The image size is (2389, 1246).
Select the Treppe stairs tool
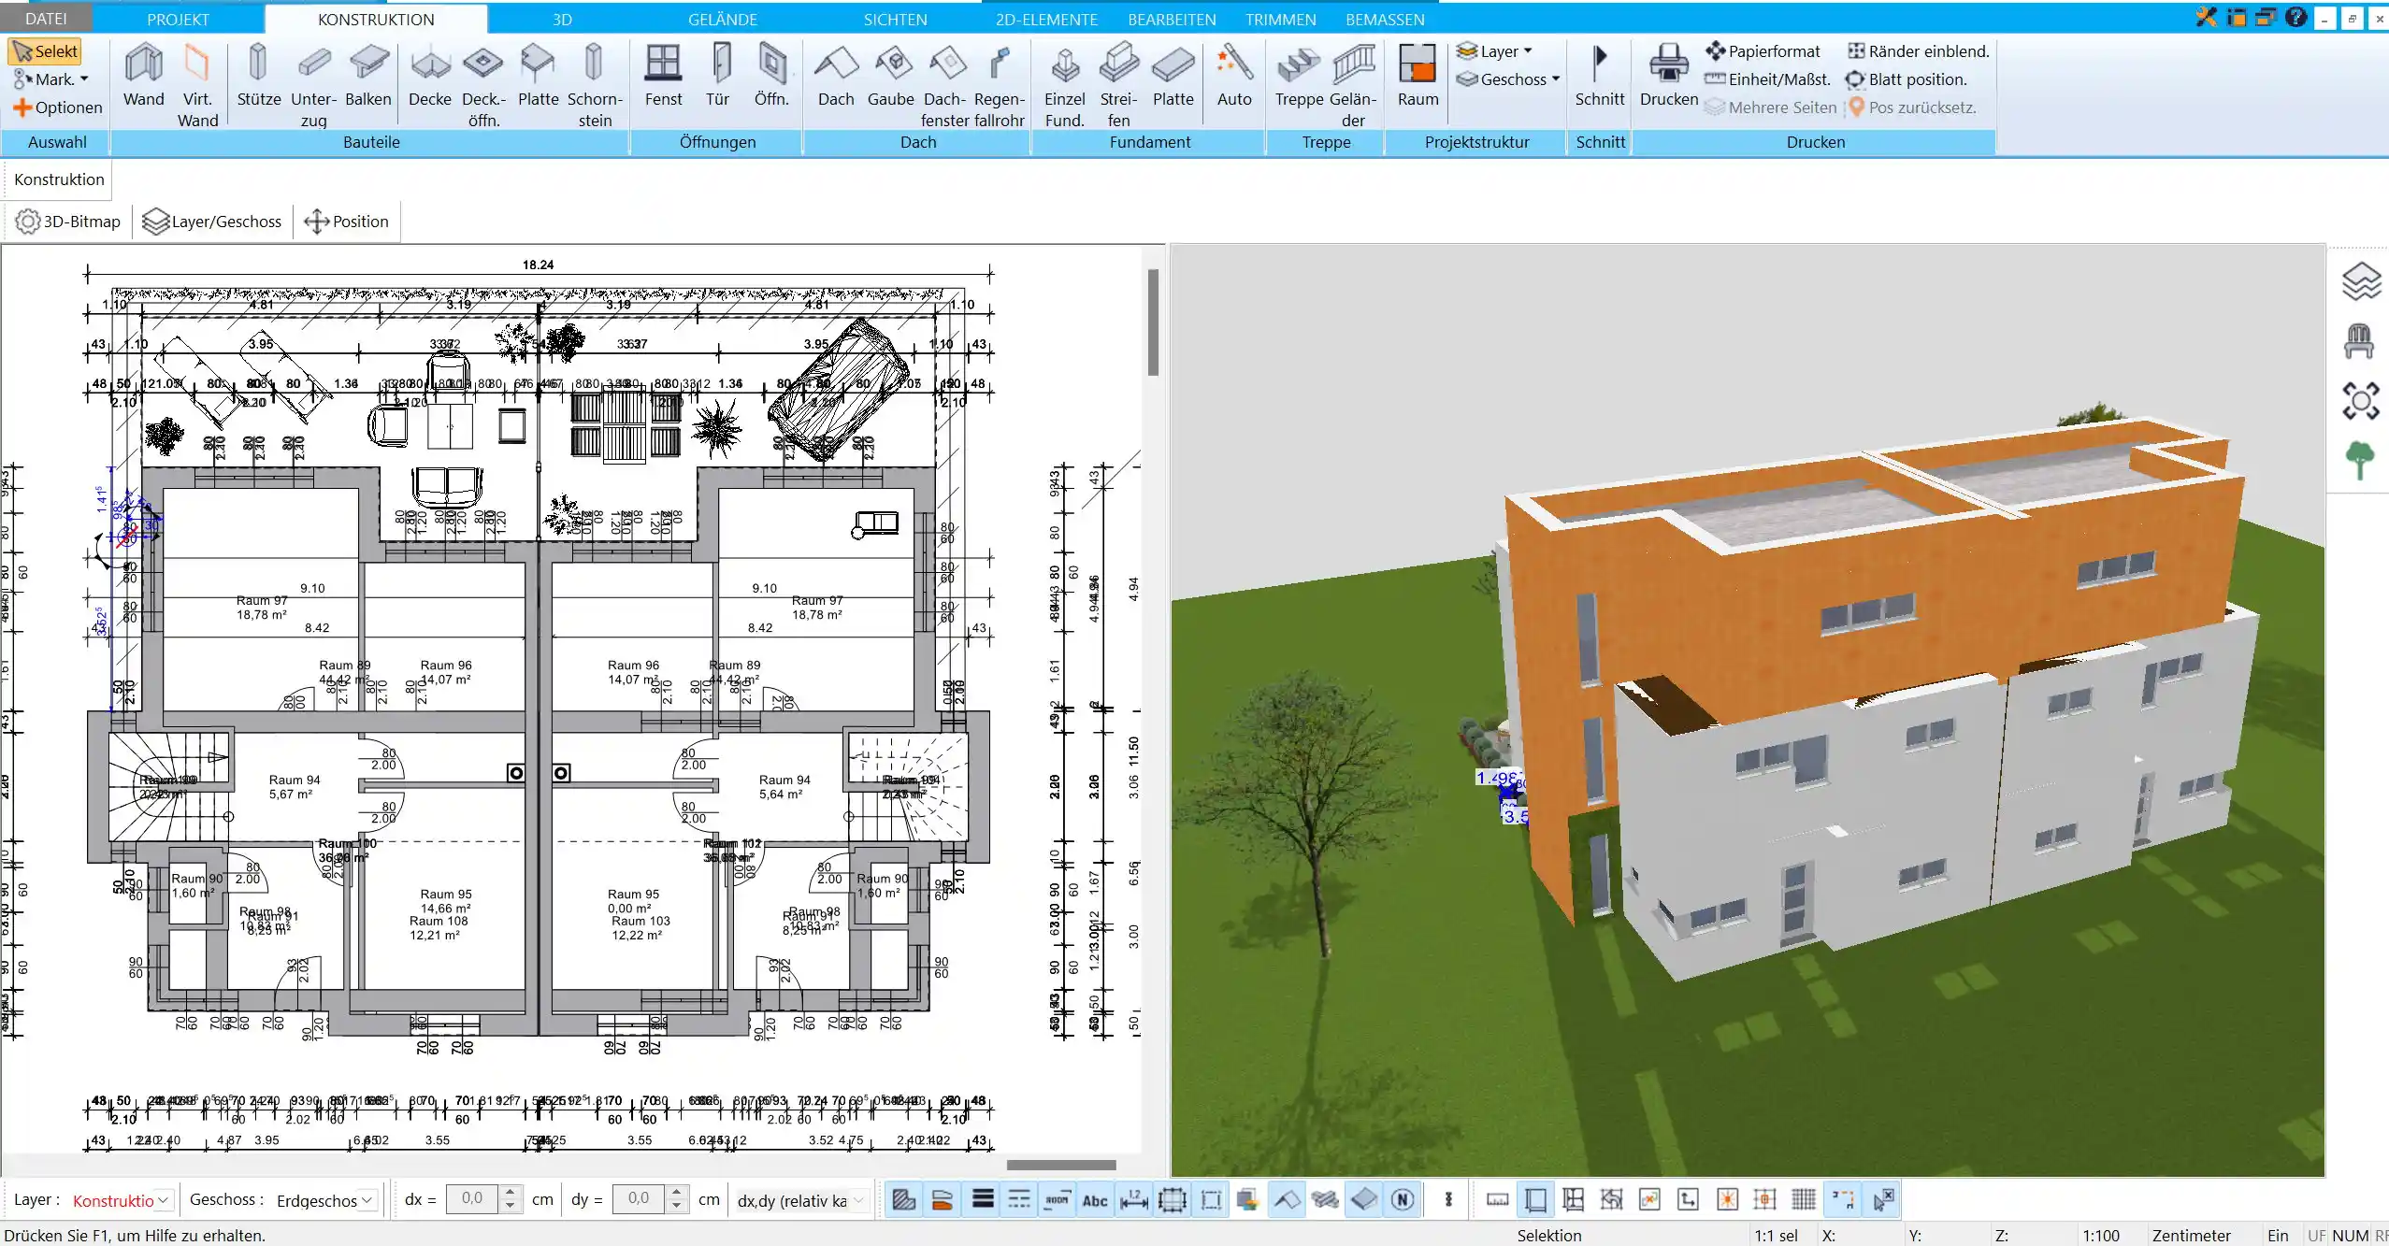[x=1299, y=76]
